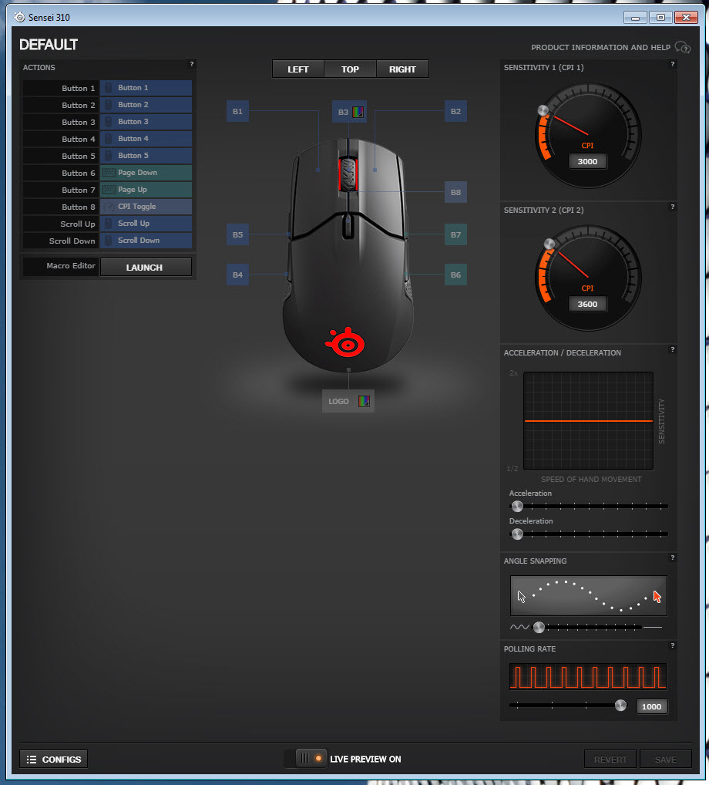Open the CPI Toggle action for Button 8
The width and height of the screenshot is (709, 785).
[x=146, y=207]
